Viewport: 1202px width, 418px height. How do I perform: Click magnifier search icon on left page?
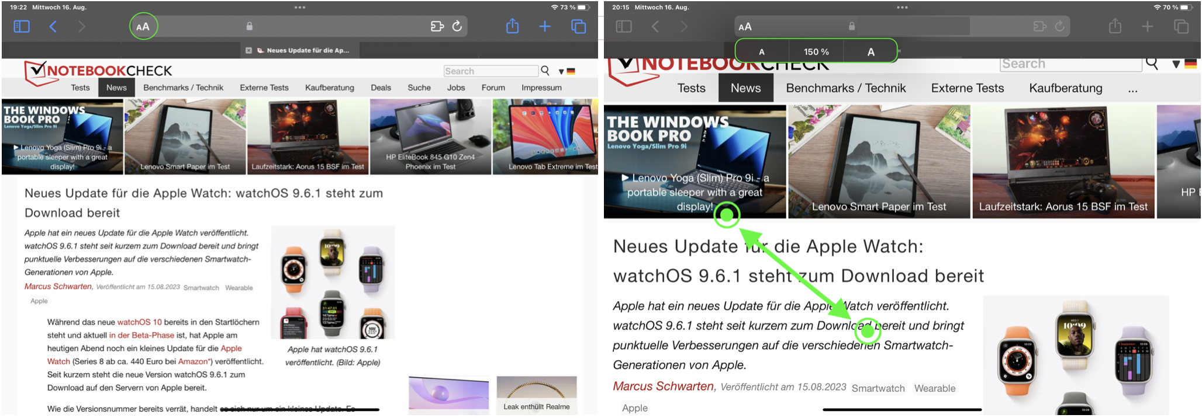pyautogui.click(x=545, y=71)
